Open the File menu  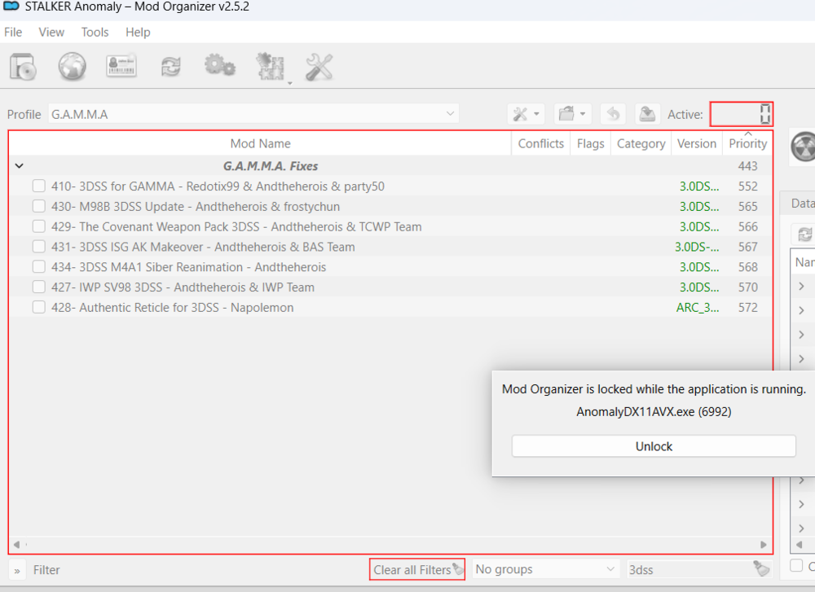tap(13, 33)
